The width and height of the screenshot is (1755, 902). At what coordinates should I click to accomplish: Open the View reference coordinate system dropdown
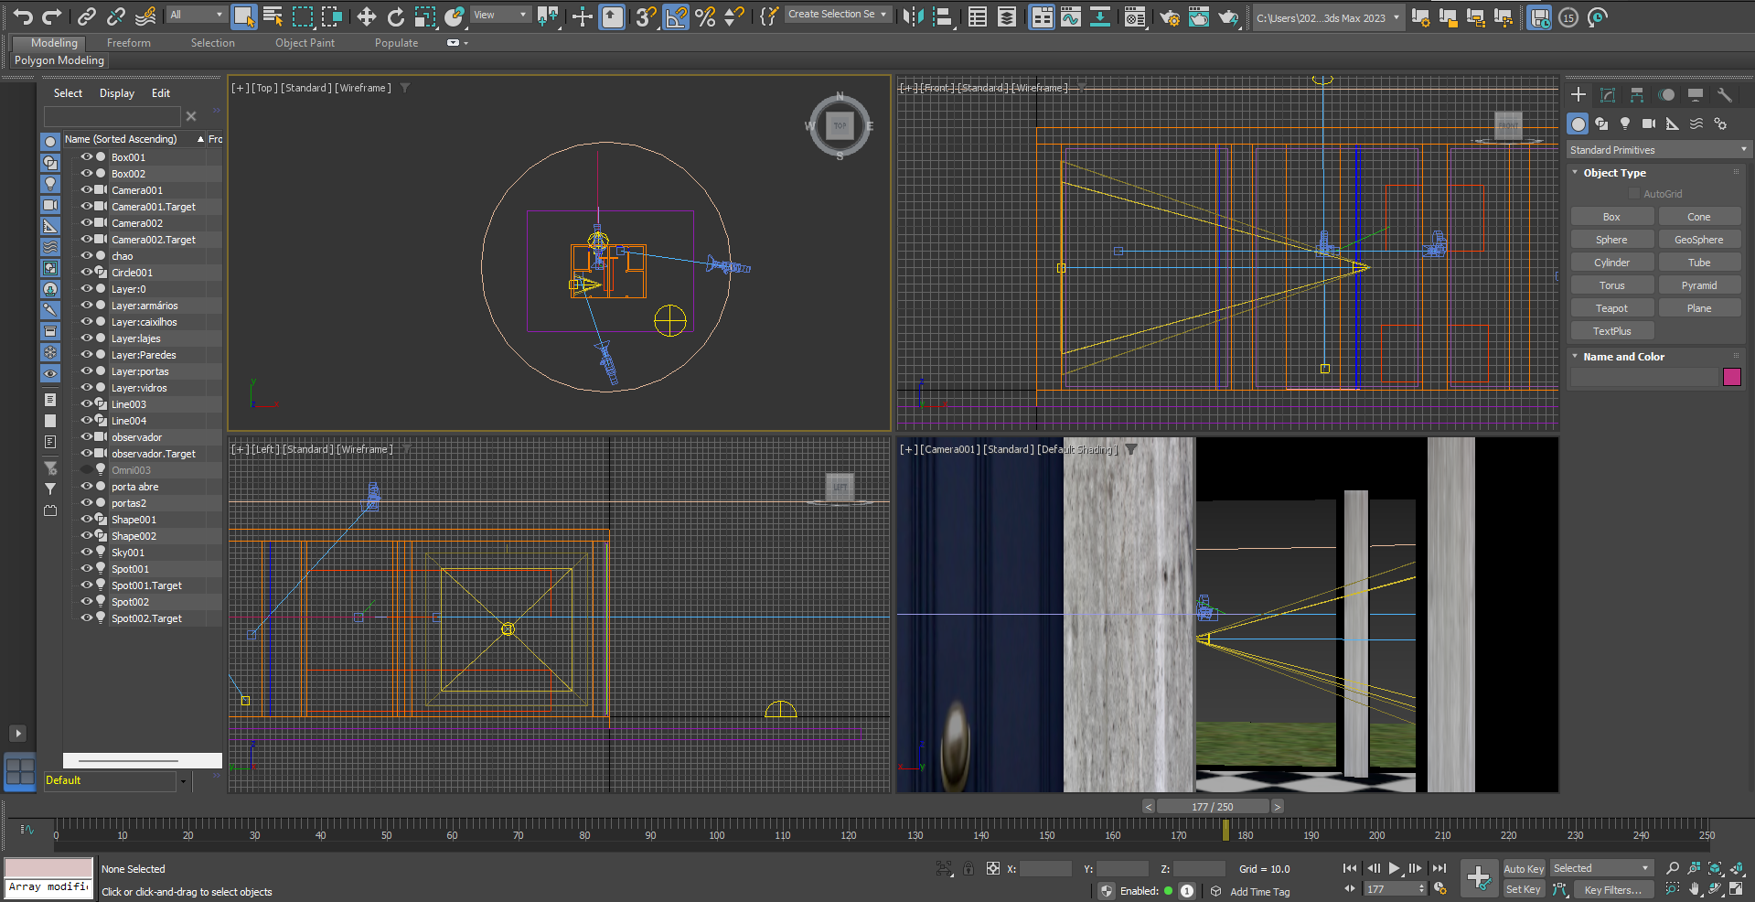(500, 15)
